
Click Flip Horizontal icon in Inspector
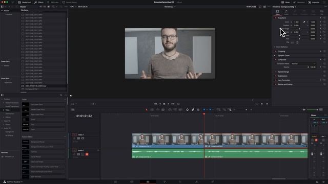click(292, 42)
